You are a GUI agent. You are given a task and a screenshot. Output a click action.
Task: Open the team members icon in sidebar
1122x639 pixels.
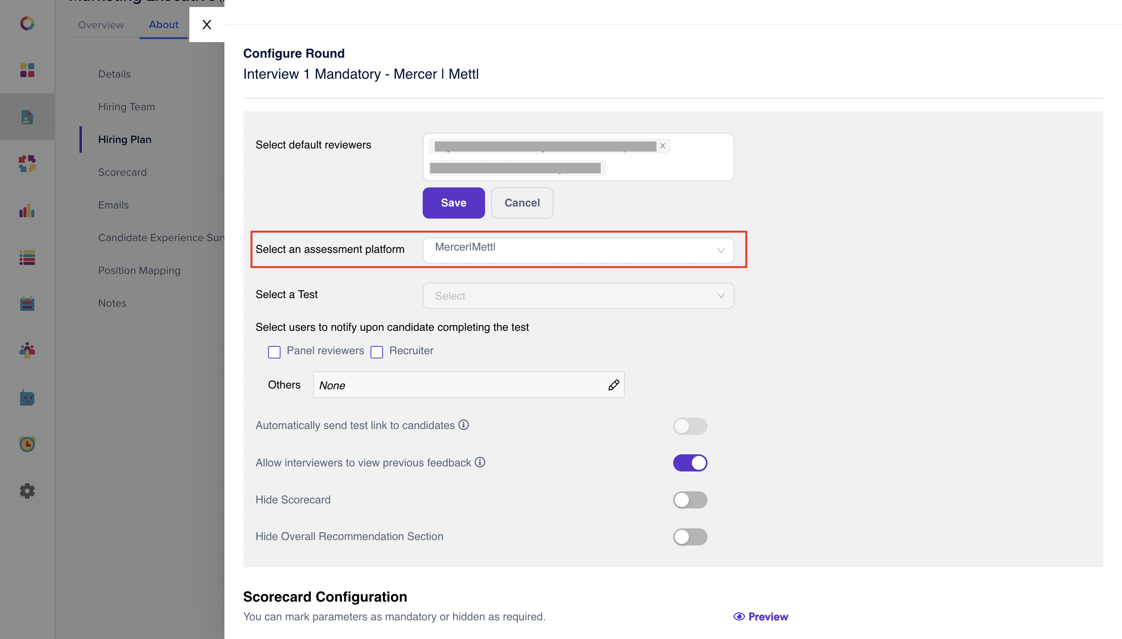coord(27,350)
